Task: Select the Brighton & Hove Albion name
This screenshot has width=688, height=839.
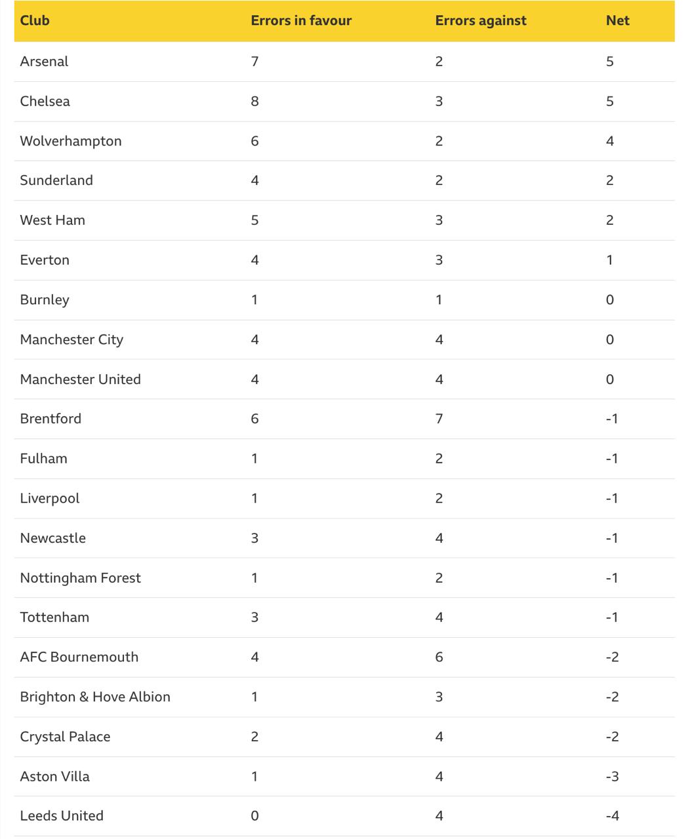Action: click(x=95, y=697)
